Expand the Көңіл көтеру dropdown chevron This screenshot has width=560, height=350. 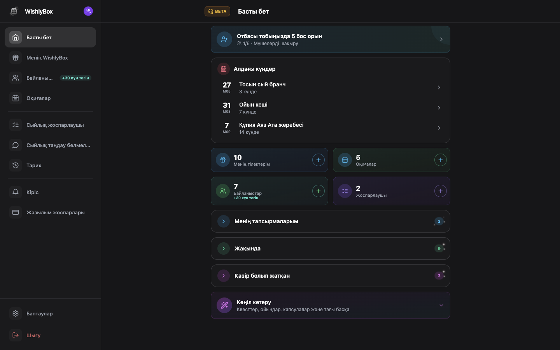coord(441,305)
